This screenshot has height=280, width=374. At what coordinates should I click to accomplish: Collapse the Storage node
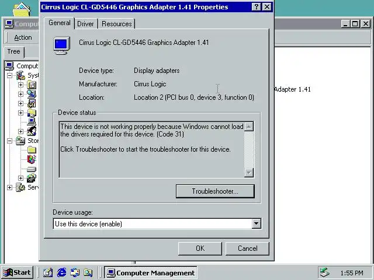click(x=9, y=141)
